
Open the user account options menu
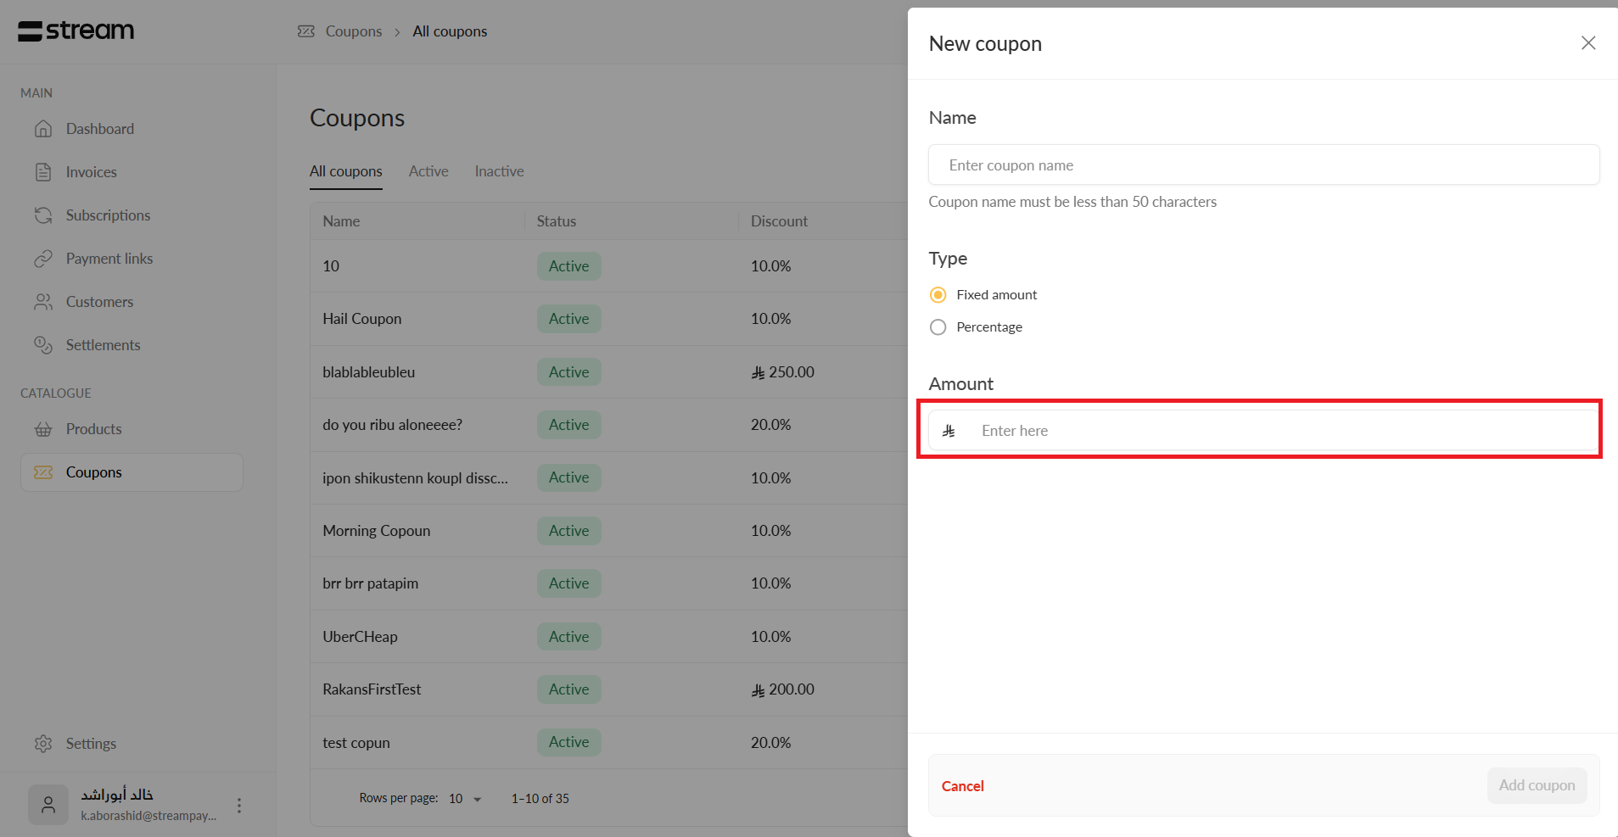point(239,806)
